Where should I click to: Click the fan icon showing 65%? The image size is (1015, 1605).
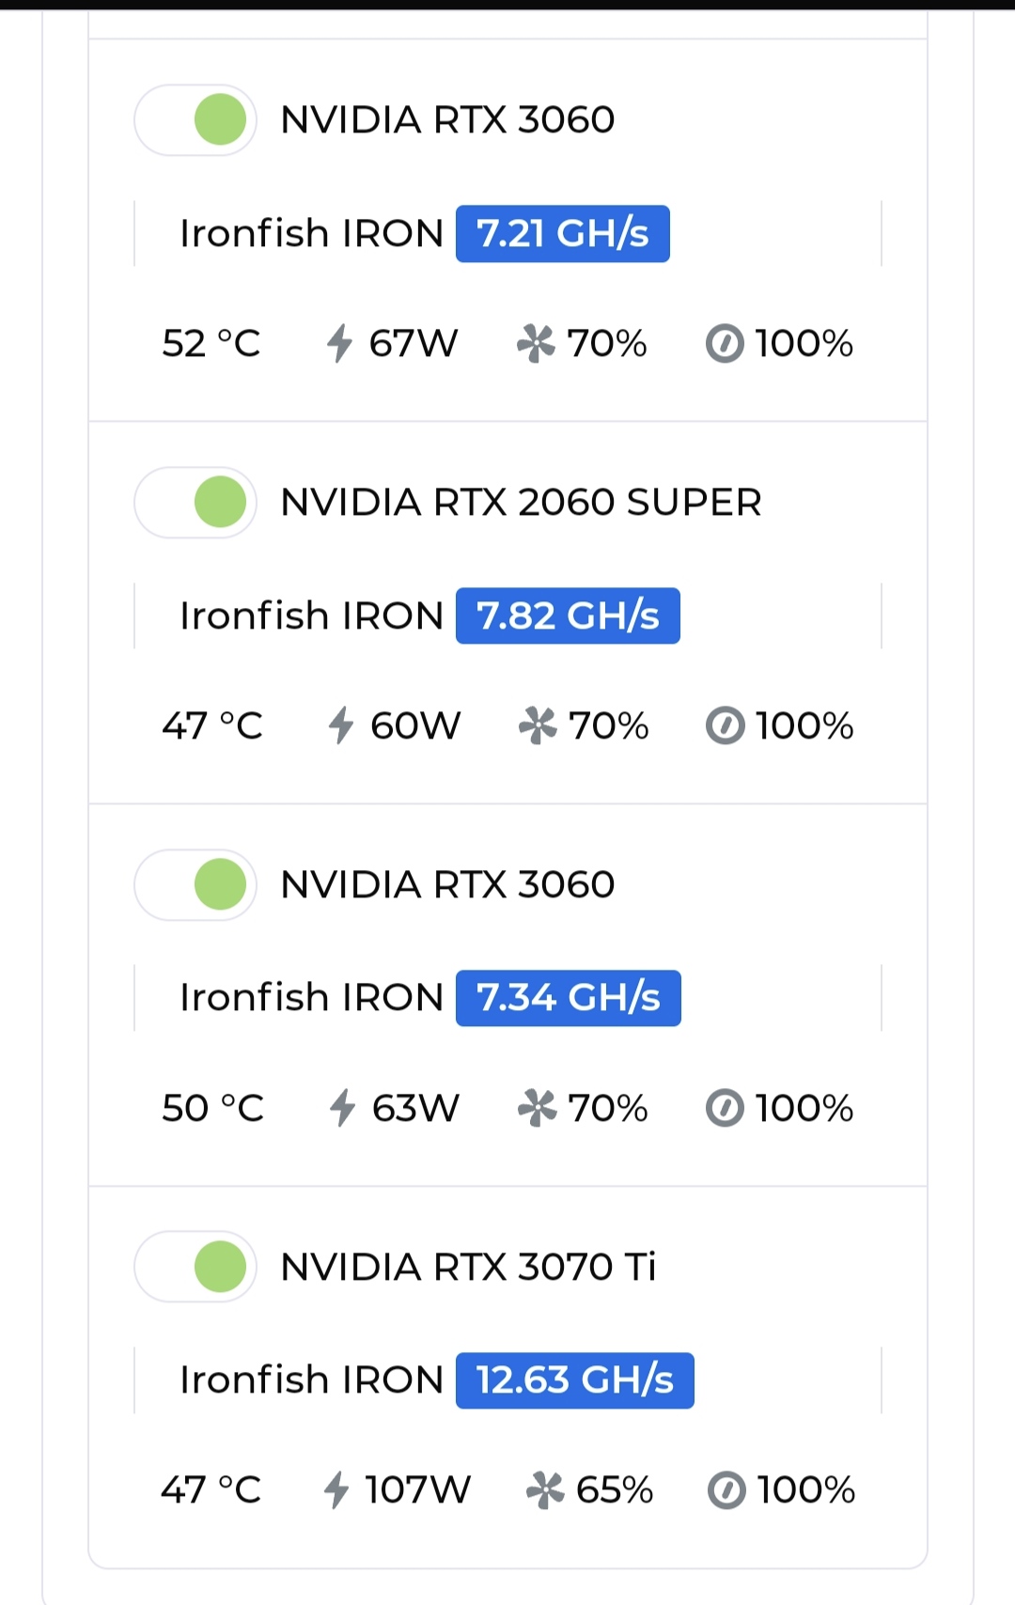(x=545, y=1489)
